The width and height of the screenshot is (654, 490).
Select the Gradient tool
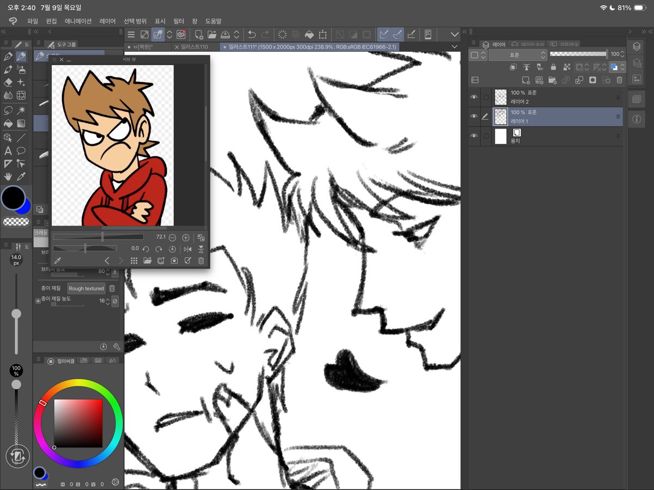(x=21, y=124)
